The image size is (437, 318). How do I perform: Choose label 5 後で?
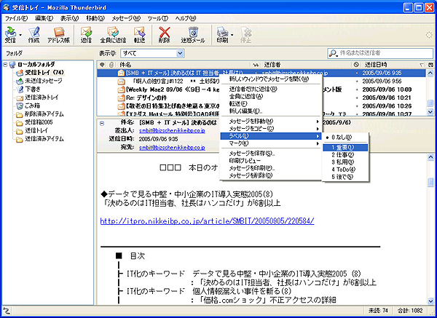point(345,177)
